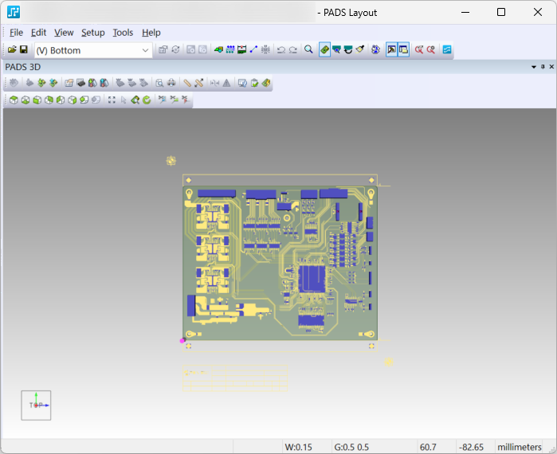Open the Dimensioning toolbar icon
The width and height of the screenshot is (557, 454).
[x=242, y=49]
